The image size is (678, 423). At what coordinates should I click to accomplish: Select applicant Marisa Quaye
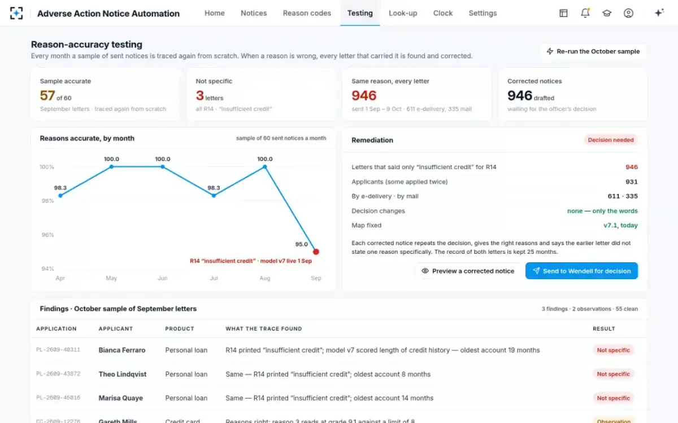pos(120,398)
